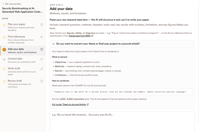Click the orange step 3 circle badge
Viewport: 199px width, 132px height.
pos(4,50)
